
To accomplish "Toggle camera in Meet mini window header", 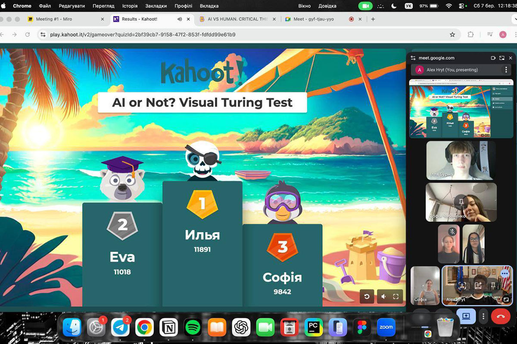I will (x=493, y=58).
